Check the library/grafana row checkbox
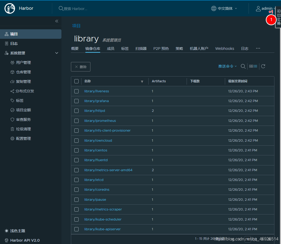The height and width of the screenshot is (244, 281). pos(76,101)
